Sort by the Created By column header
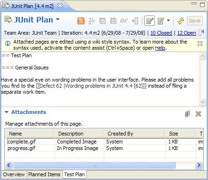This screenshot has height=180, width=208. [134, 134]
